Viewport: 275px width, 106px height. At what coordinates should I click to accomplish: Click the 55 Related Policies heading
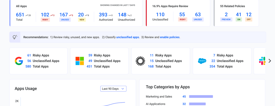tap(233, 6)
